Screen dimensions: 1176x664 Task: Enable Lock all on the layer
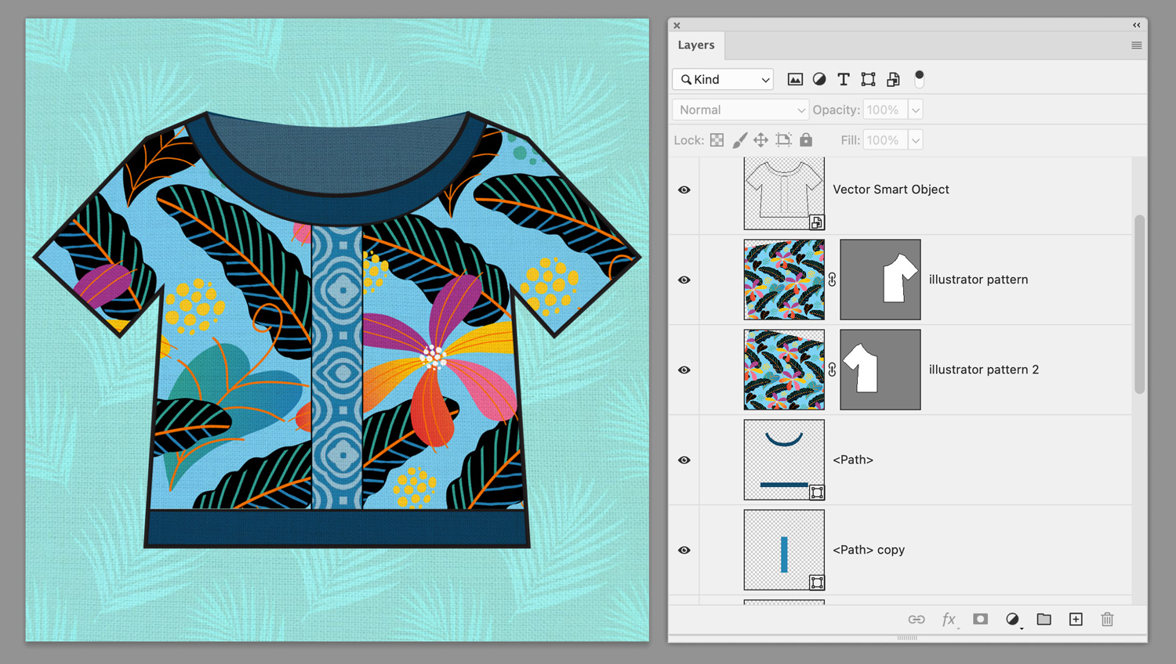click(x=806, y=139)
